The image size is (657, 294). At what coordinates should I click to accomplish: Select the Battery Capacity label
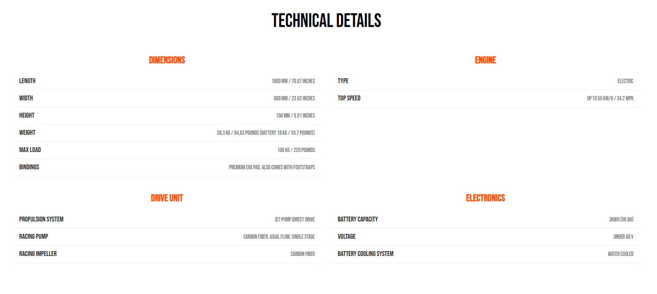point(358,219)
